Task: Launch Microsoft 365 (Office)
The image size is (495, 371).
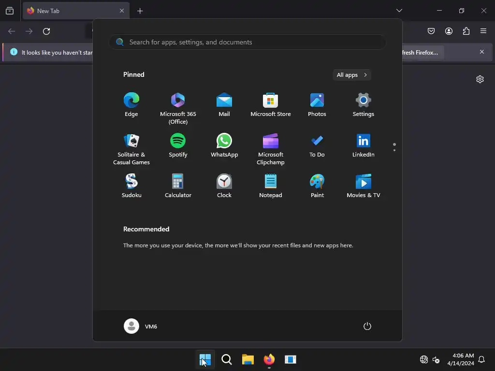Action: click(x=178, y=109)
